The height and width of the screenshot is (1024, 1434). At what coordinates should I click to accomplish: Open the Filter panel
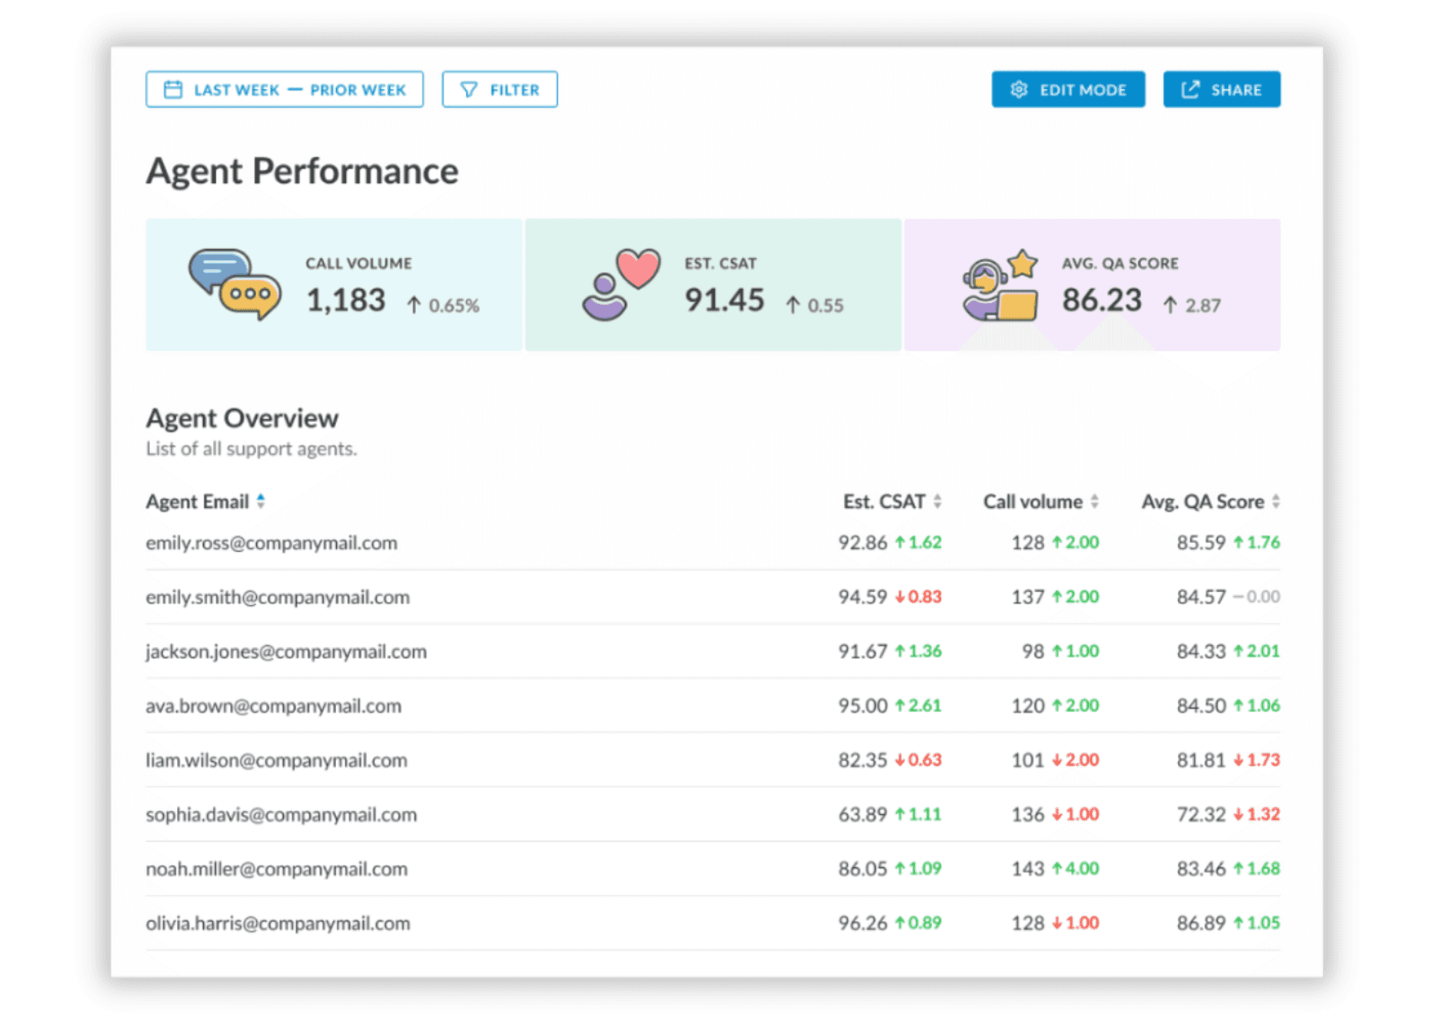500,90
